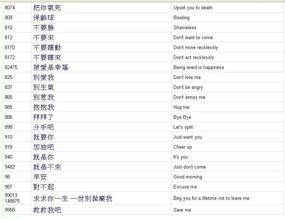This screenshot has width=285, height=219.
Task: Click the translation 'Don't move recklessly'
Action: [x=195, y=48]
